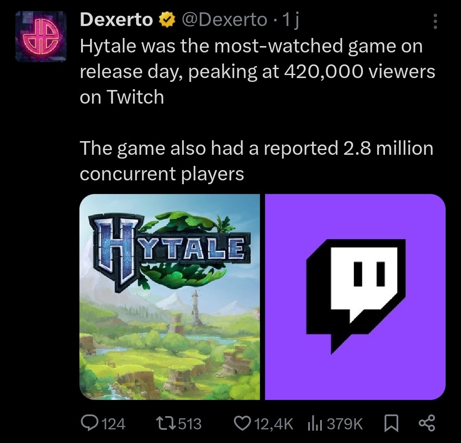Screen dimensions: 461x443
Task: Click the Dexerto display name
Action: tap(116, 20)
